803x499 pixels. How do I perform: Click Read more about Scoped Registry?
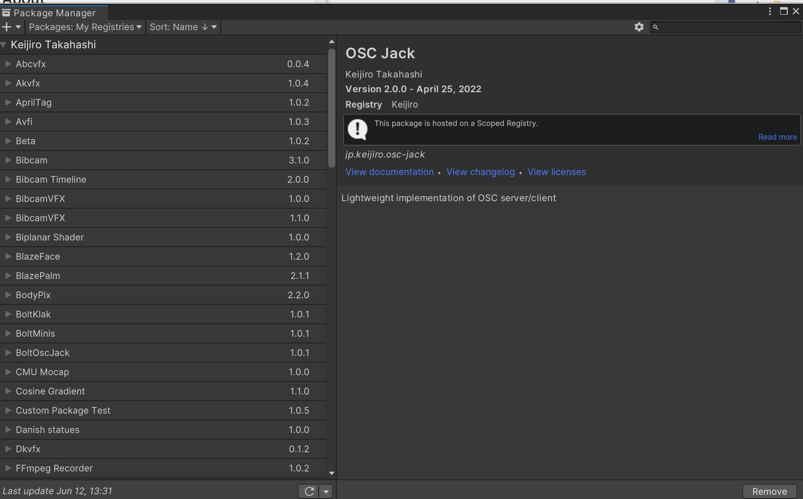[x=777, y=137]
